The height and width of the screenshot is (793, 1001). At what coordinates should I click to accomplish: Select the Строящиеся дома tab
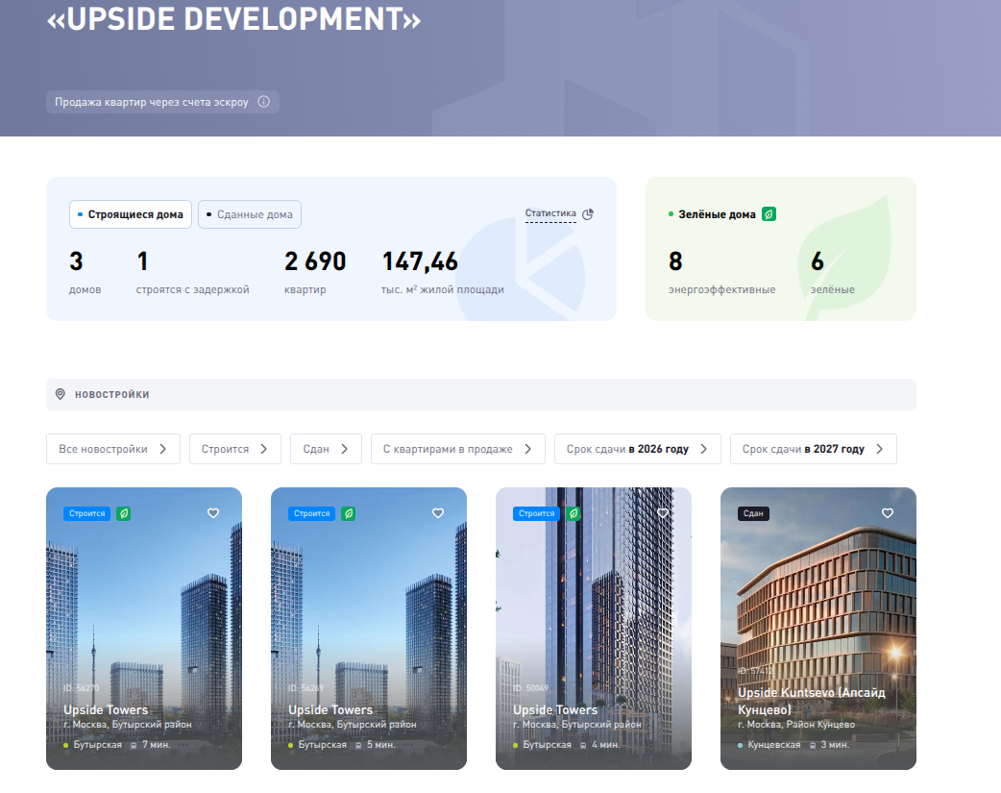pyautogui.click(x=131, y=214)
